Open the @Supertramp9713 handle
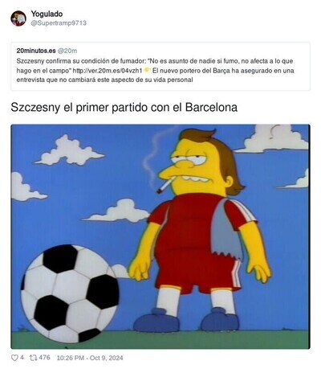 59,23
